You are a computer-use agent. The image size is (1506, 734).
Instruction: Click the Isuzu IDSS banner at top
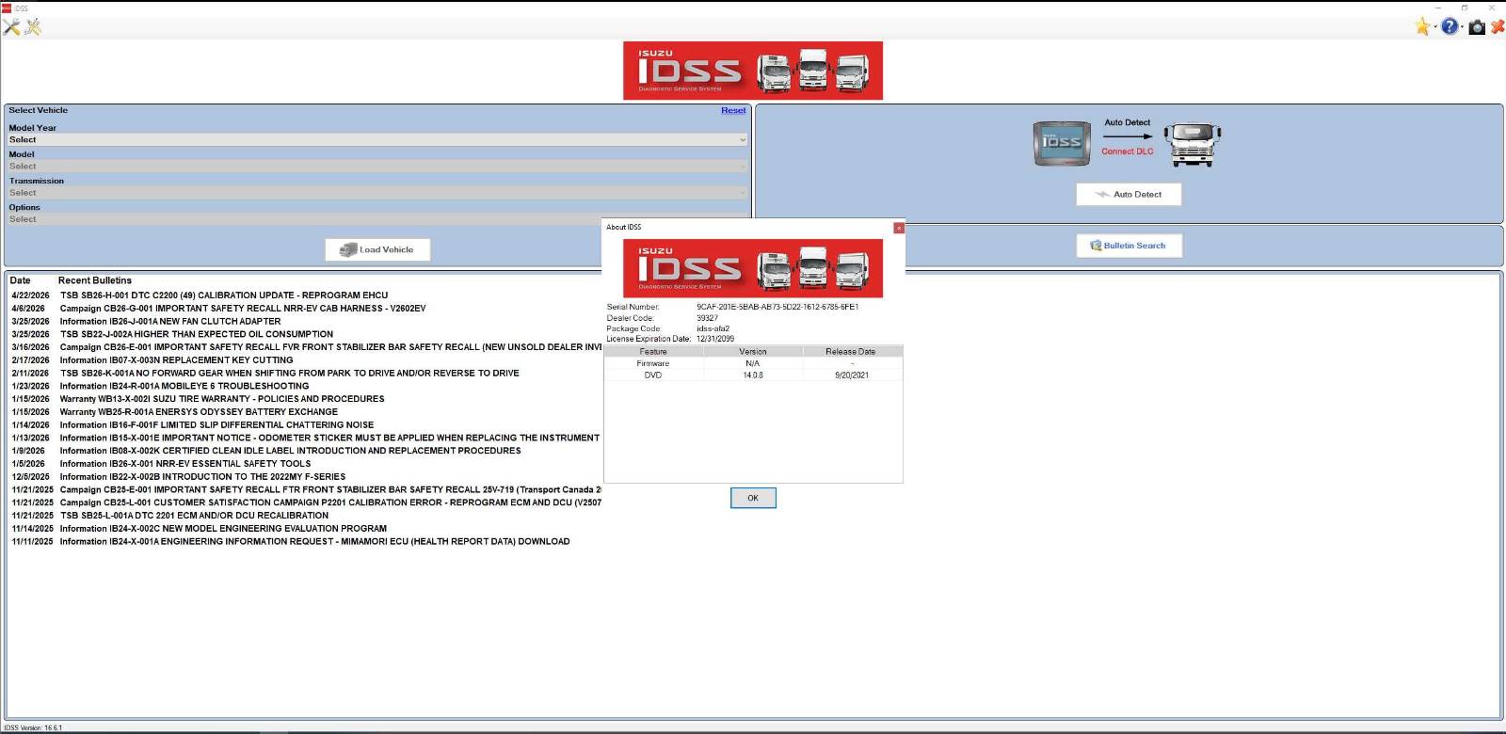(753, 71)
